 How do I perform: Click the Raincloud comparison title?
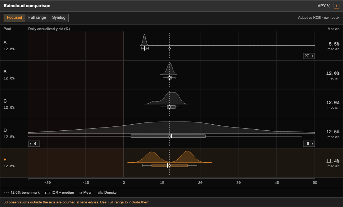(27, 6)
